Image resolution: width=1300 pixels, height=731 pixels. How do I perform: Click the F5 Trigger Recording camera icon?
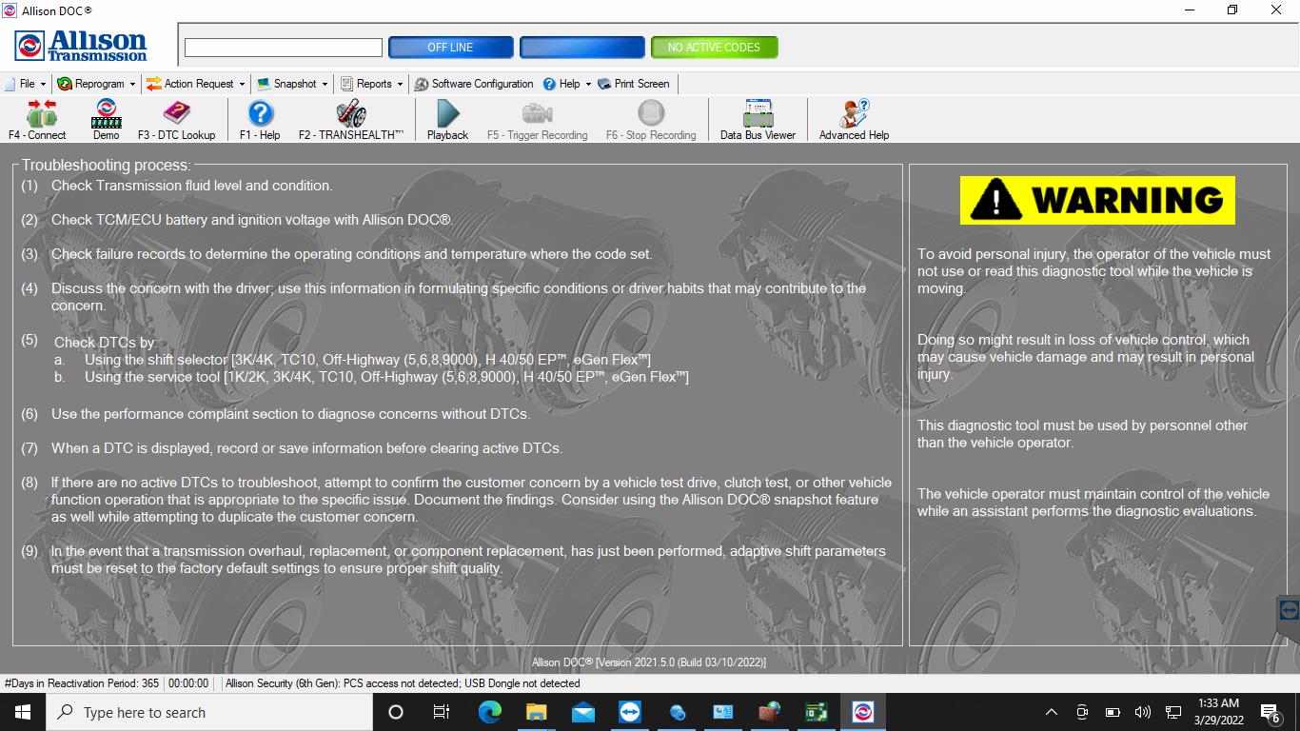537,113
